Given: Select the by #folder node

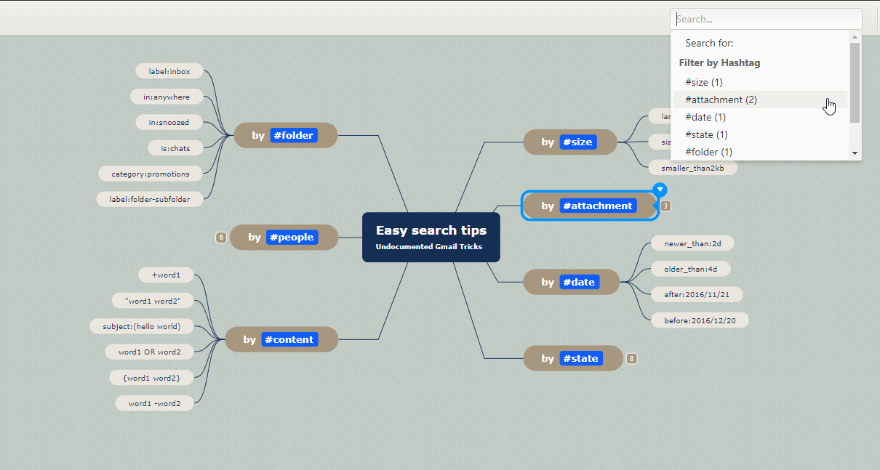Looking at the screenshot, I should tap(285, 135).
